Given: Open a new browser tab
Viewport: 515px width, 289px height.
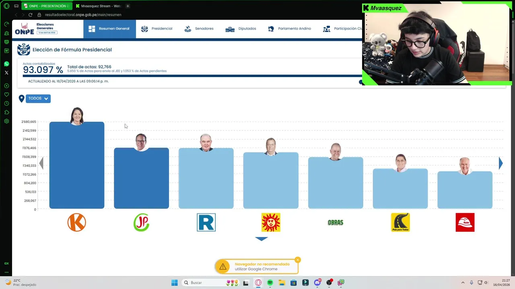Looking at the screenshot, I should pyautogui.click(x=128, y=6).
